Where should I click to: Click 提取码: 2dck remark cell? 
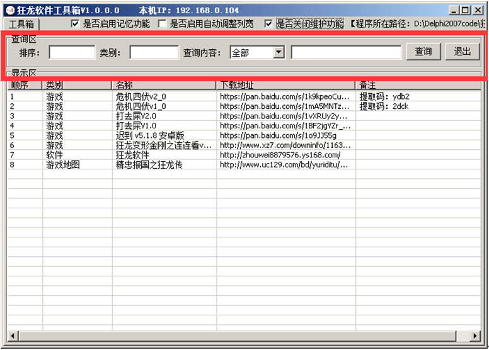click(x=418, y=106)
